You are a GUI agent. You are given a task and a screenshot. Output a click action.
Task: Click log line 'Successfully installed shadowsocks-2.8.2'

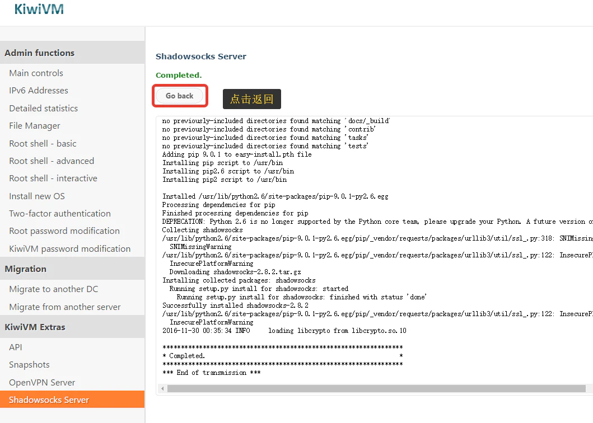[235, 305]
